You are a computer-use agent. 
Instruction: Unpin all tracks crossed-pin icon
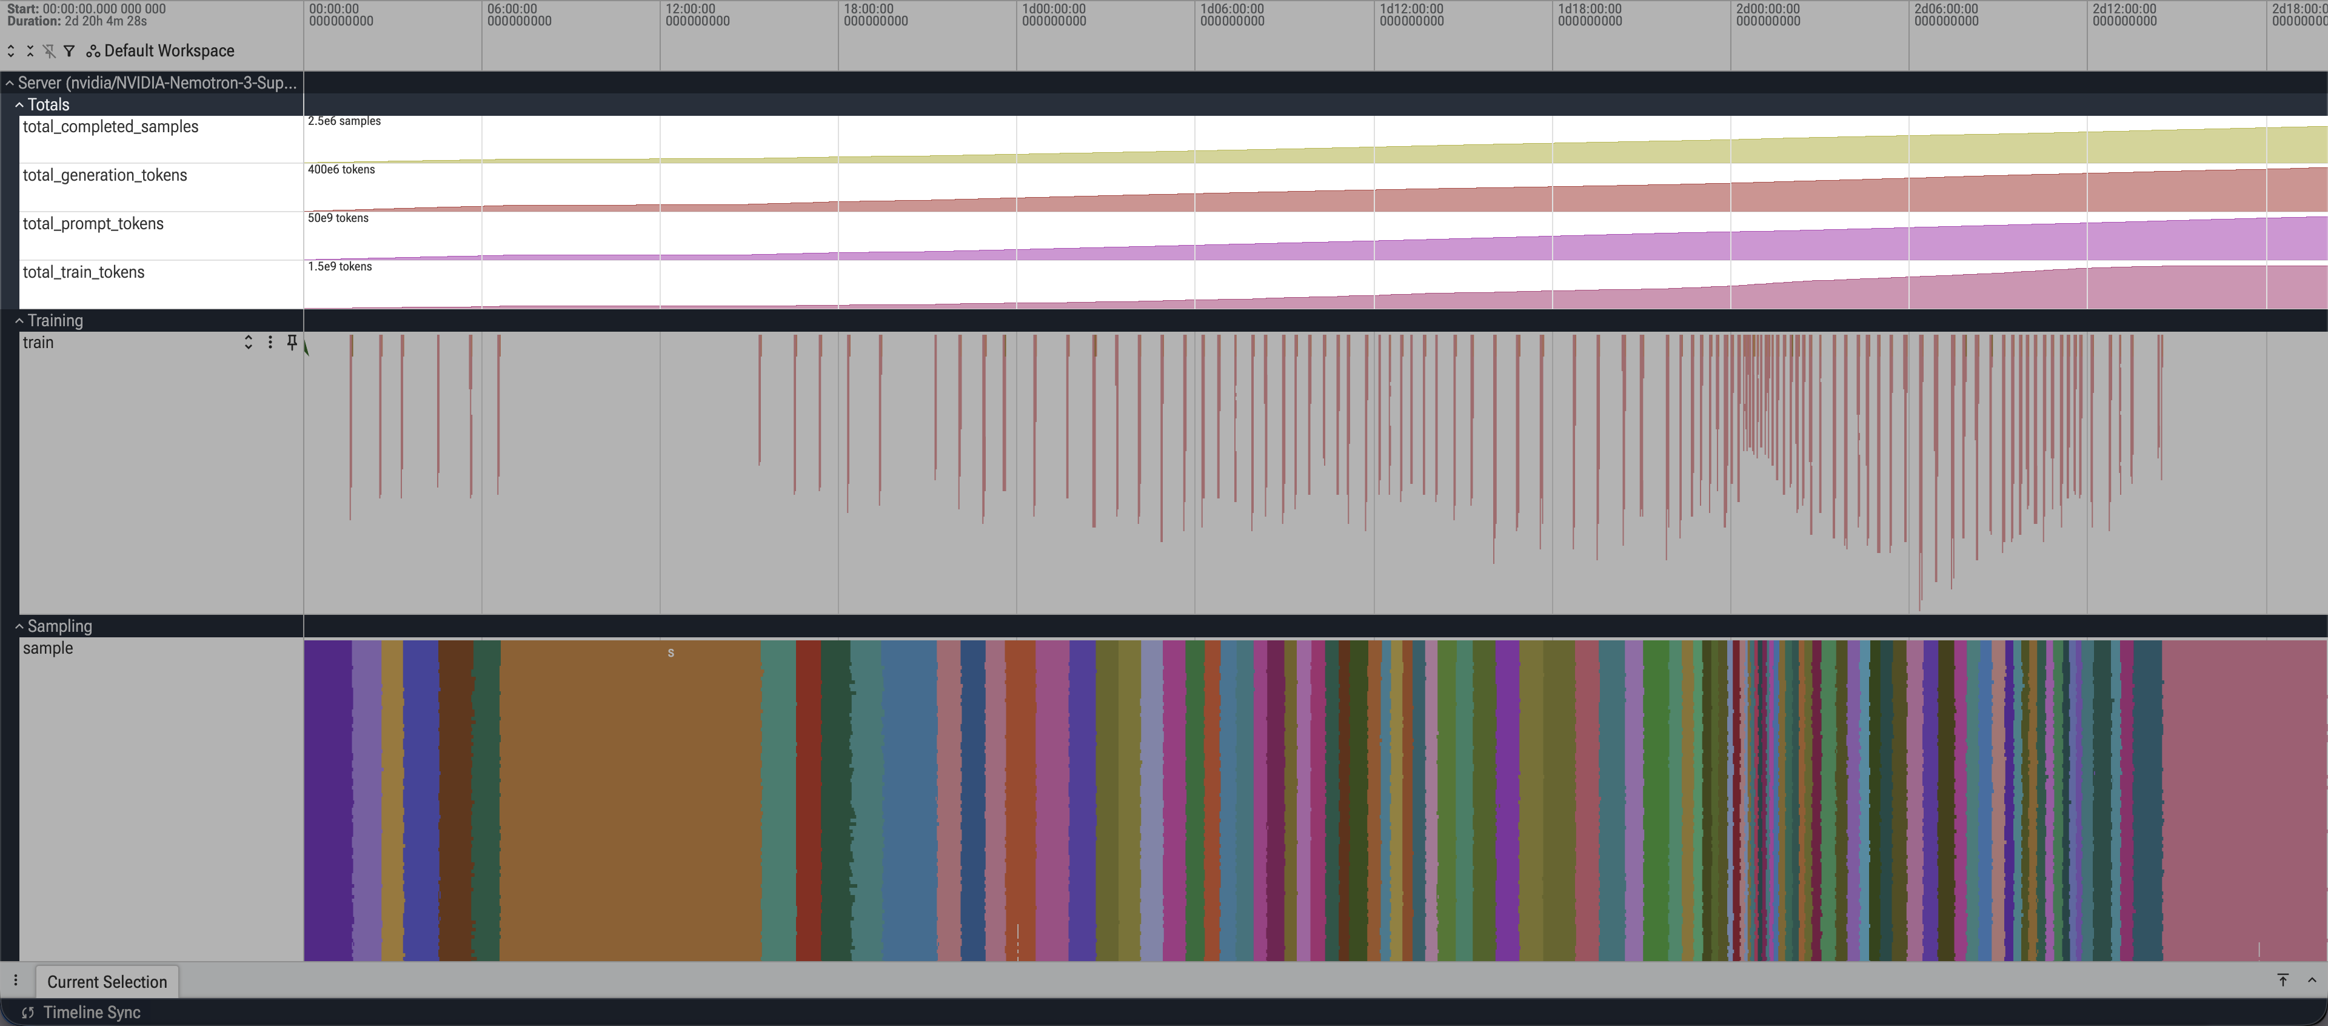click(48, 50)
